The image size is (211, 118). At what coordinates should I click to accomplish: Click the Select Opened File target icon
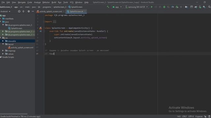19,11
